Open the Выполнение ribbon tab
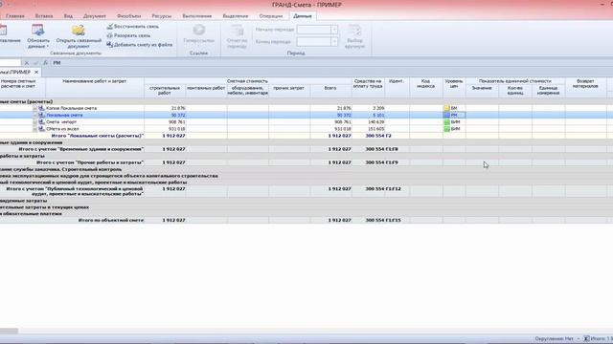This screenshot has height=344, width=613. pyautogui.click(x=197, y=16)
